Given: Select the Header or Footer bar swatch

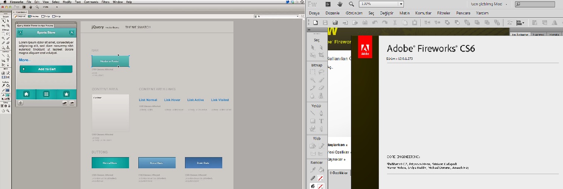Looking at the screenshot, I should pos(110,61).
